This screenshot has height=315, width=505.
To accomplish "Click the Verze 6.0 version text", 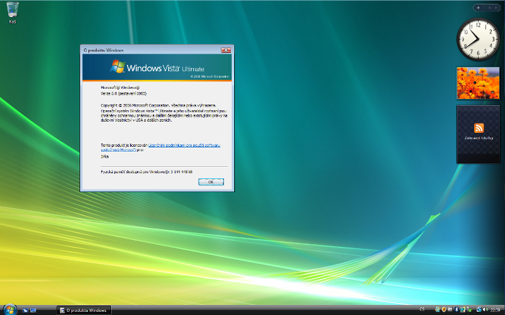I will point(123,93).
